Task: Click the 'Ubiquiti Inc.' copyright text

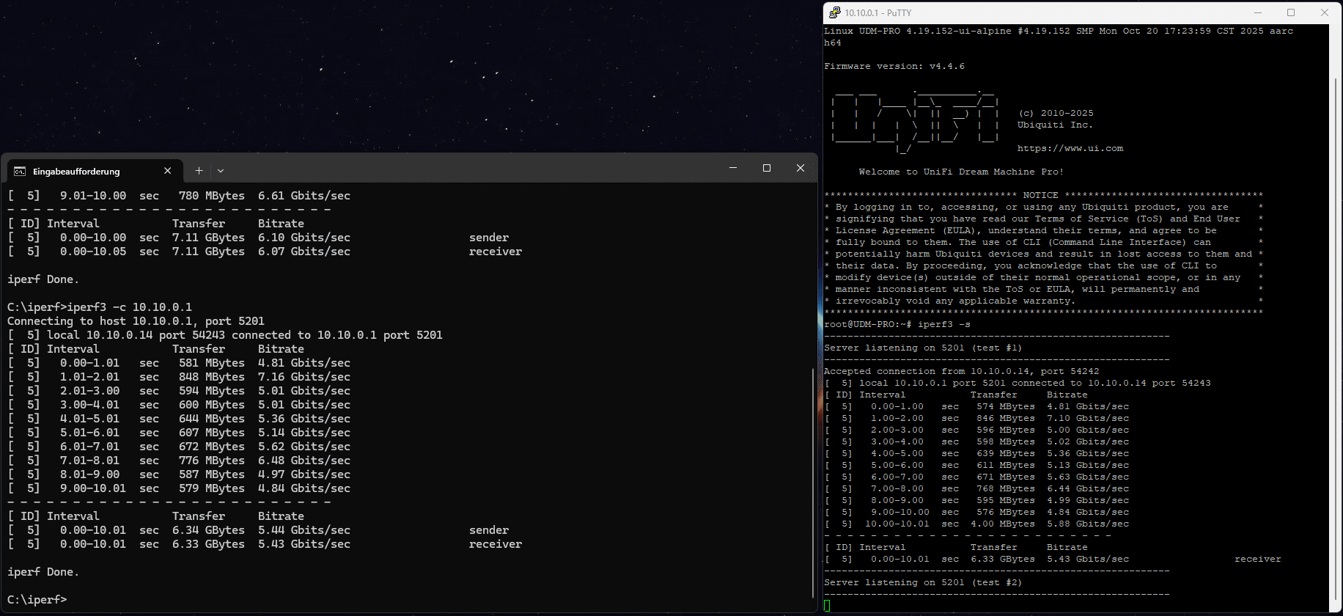Action: (x=1056, y=125)
